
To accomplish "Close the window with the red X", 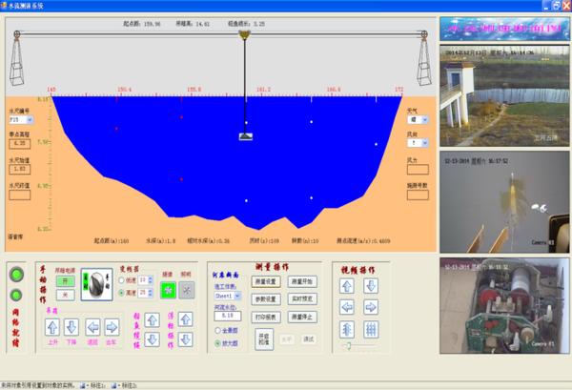I will [x=566, y=5].
